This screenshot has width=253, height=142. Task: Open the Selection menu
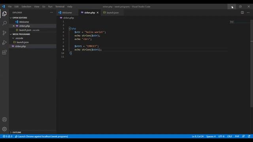point(26,7)
